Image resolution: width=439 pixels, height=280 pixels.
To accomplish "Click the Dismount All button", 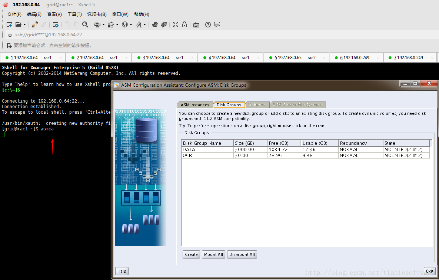I will click(x=242, y=254).
